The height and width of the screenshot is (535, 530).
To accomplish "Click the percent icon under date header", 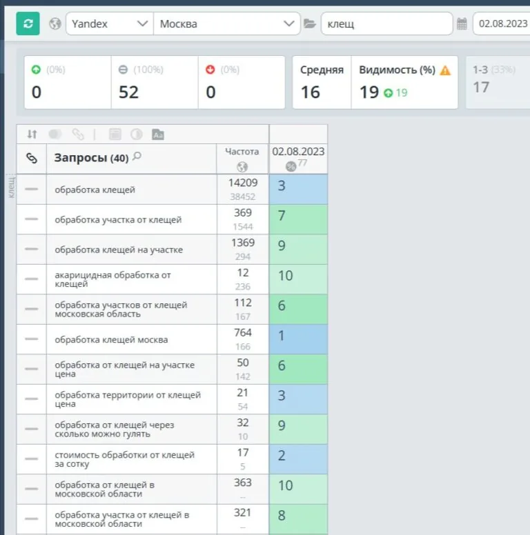I will click(291, 167).
